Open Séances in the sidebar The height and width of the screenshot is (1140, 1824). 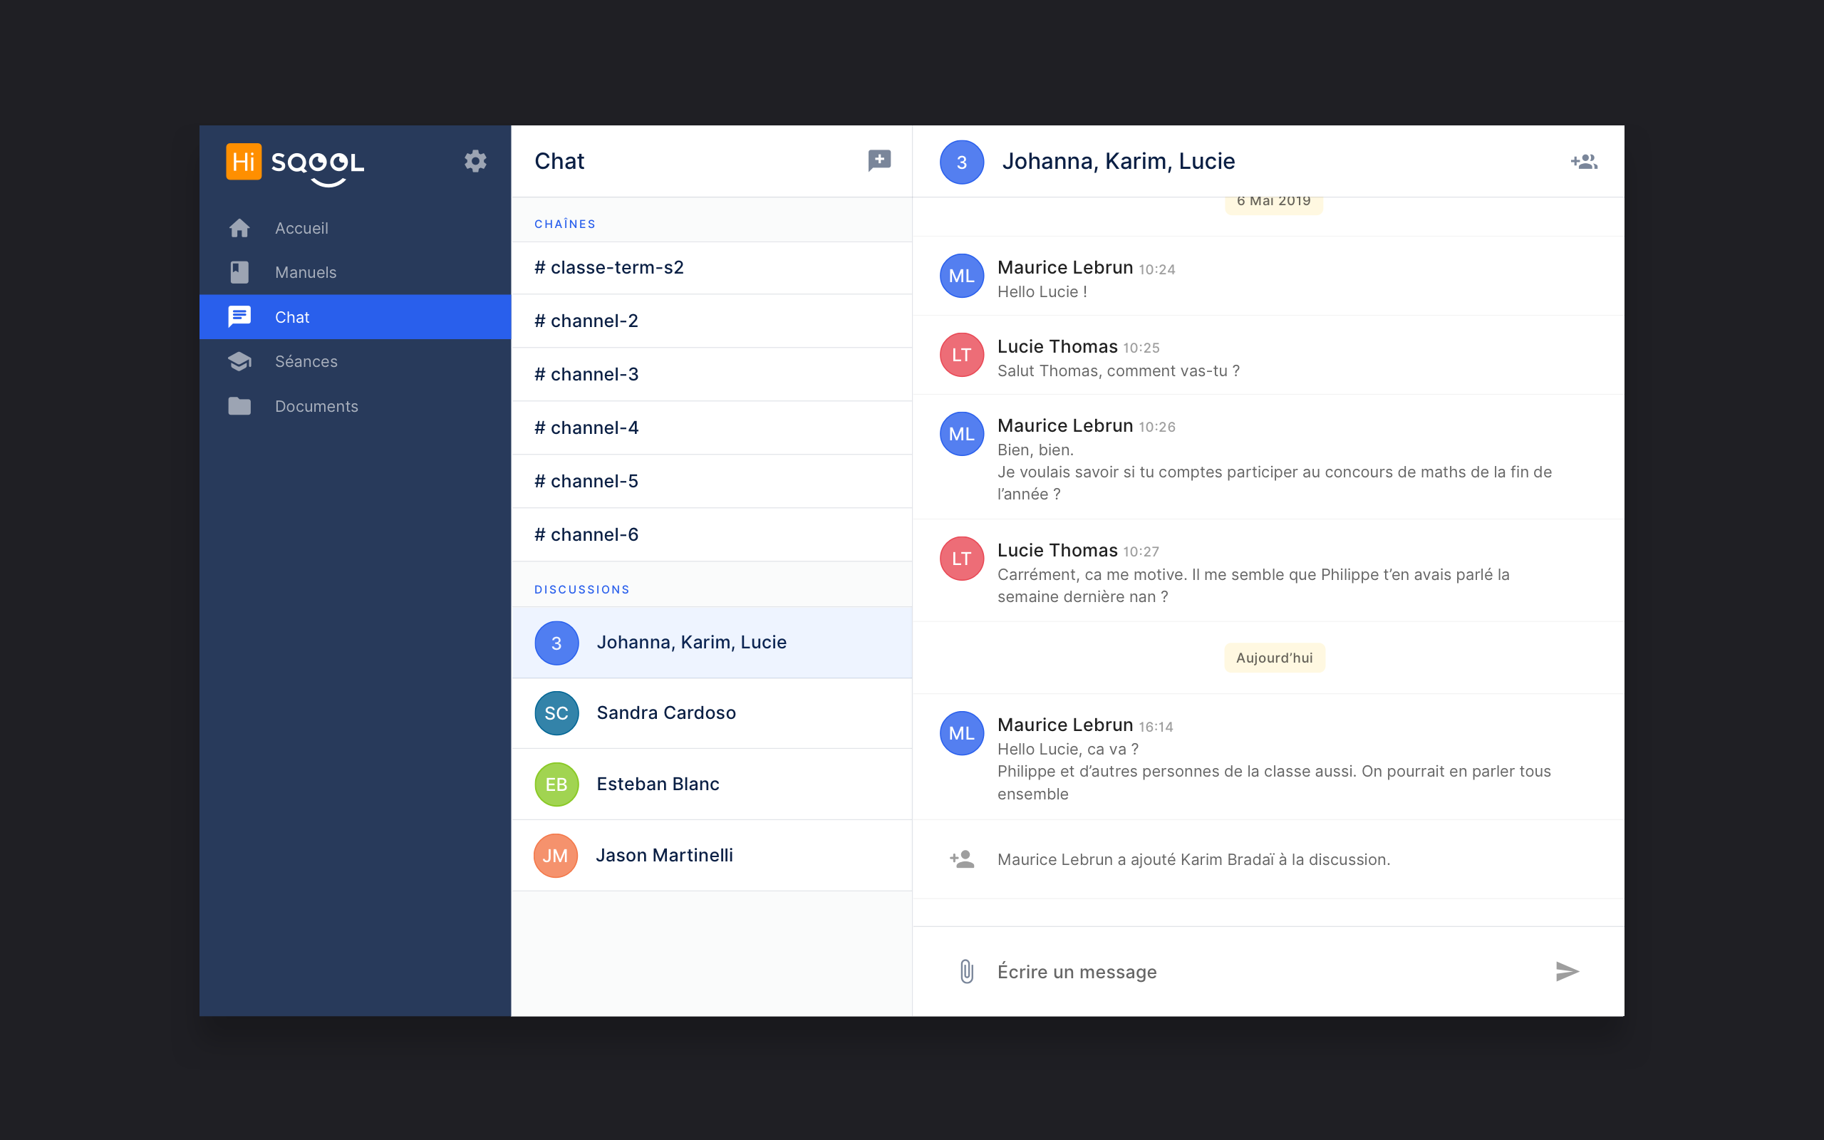tap(355, 361)
